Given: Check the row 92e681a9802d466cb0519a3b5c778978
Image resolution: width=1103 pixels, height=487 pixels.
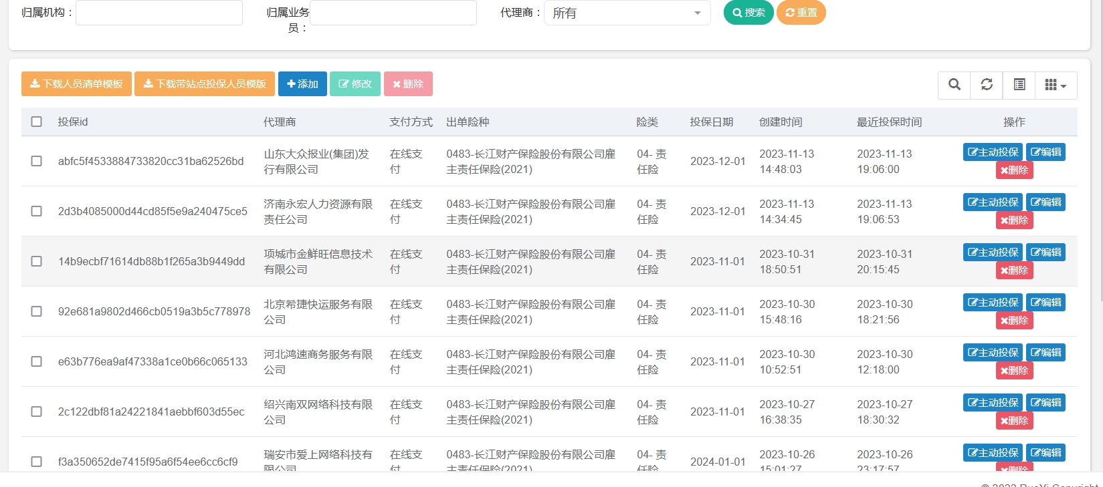Looking at the screenshot, I should tap(36, 311).
